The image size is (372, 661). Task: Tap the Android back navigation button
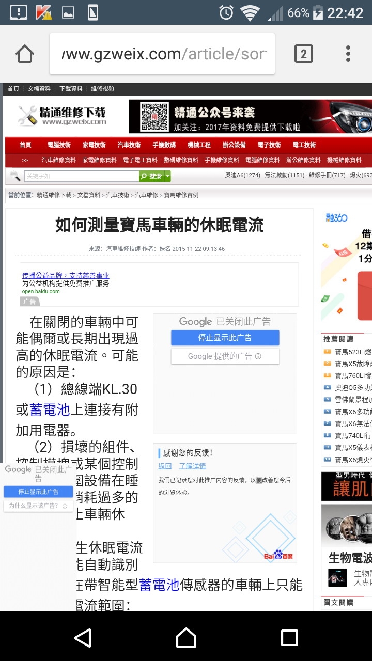click(x=83, y=638)
